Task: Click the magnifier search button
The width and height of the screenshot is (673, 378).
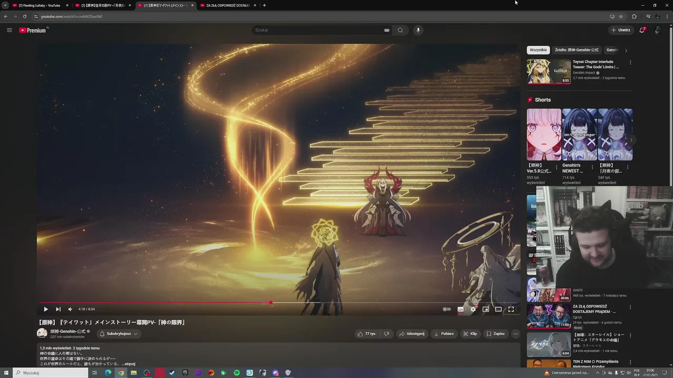Action: coord(400,30)
